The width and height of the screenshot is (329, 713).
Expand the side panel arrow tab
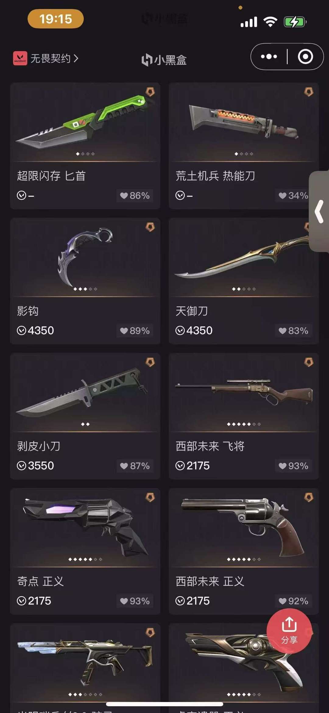pyautogui.click(x=319, y=211)
